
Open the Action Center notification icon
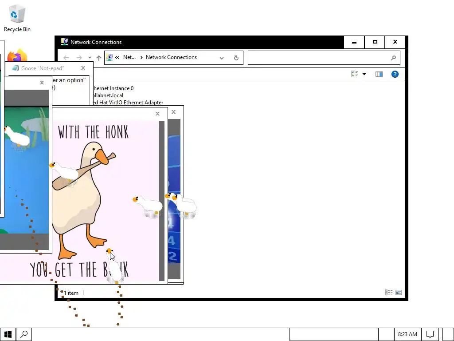430,335
